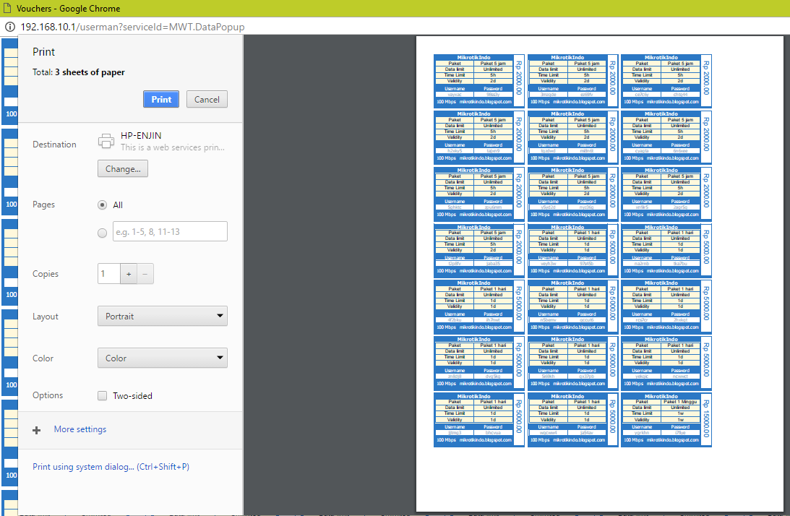This screenshot has width=790, height=516.
Task: Expand More settings with plus icon
Action: pyautogui.click(x=36, y=430)
